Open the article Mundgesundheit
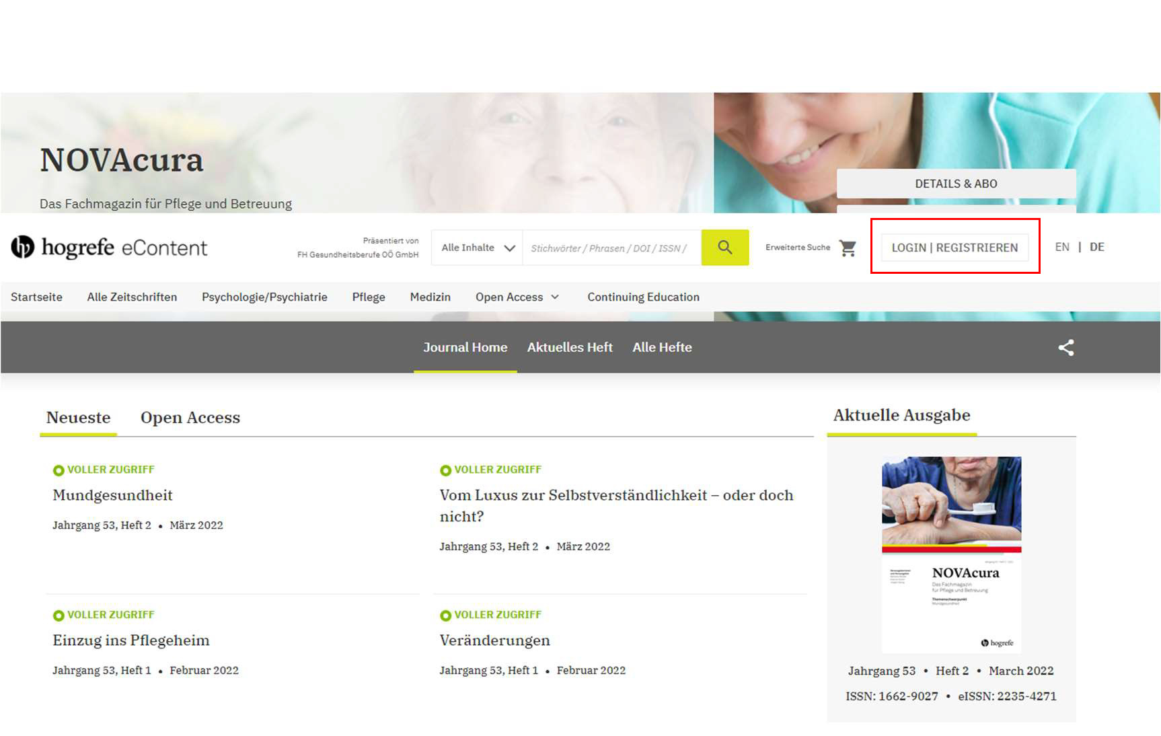Viewport: 1161px width, 736px height. click(112, 495)
